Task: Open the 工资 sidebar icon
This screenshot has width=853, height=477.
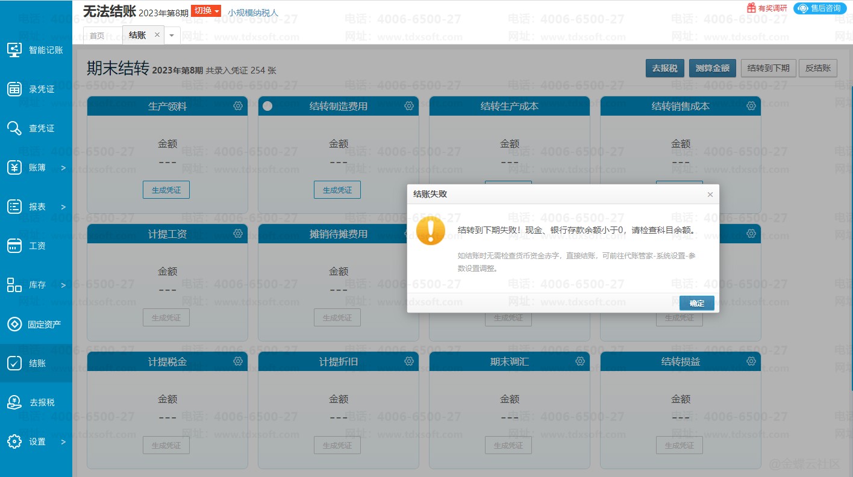Action: pyautogui.click(x=14, y=246)
